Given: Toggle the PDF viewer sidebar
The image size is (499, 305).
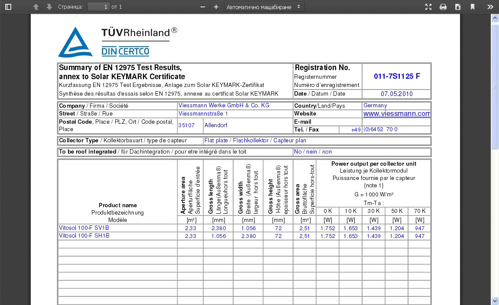Looking at the screenshot, I should 8,7.
